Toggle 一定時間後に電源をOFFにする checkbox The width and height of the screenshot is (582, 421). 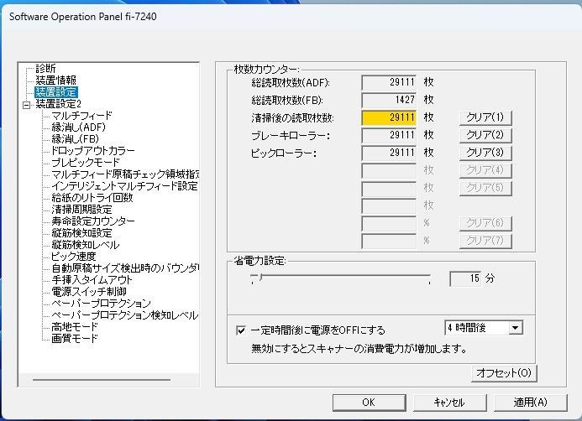[x=241, y=330]
